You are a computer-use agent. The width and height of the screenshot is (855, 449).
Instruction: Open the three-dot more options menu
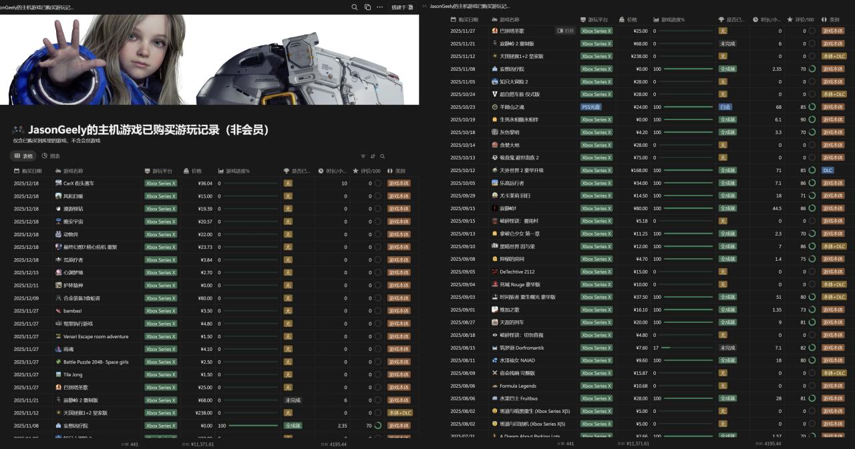379,7
